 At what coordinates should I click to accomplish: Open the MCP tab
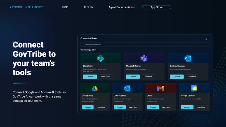tap(65, 7)
